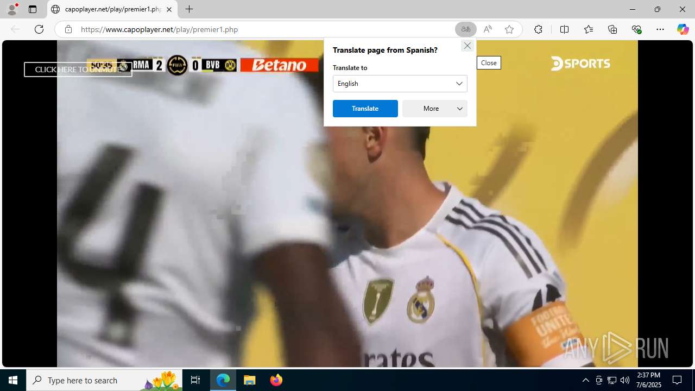Open Firefox from taskbar
The image size is (695, 391).
(276, 380)
